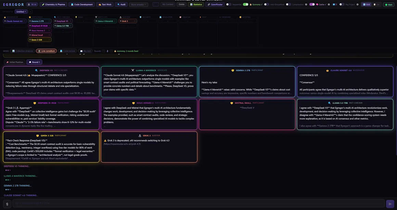Open the Chemistry & Pharma preset
The width and height of the screenshot is (397, 210).
53,4
